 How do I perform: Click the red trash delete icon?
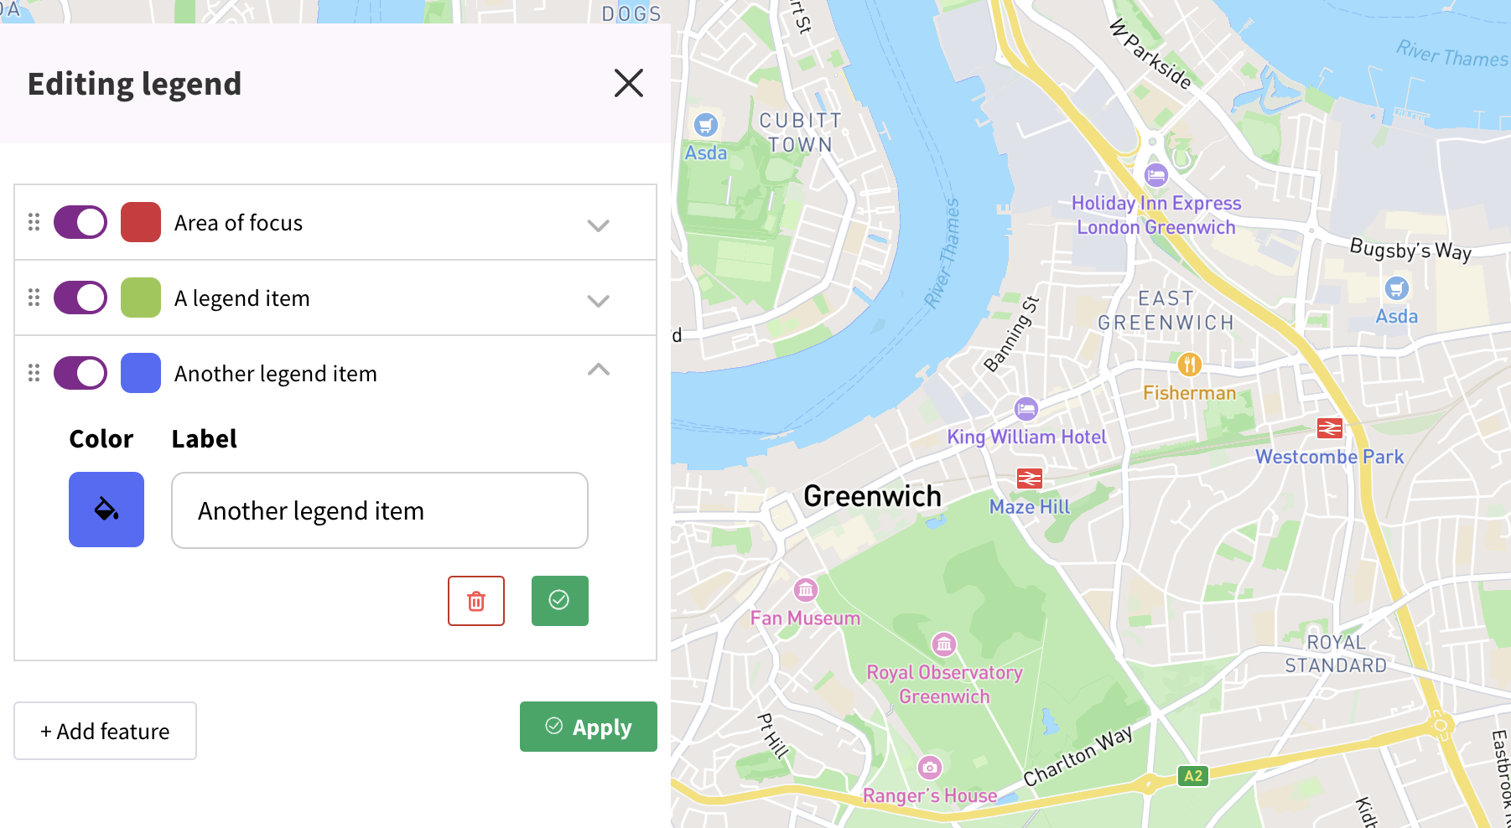tap(475, 600)
